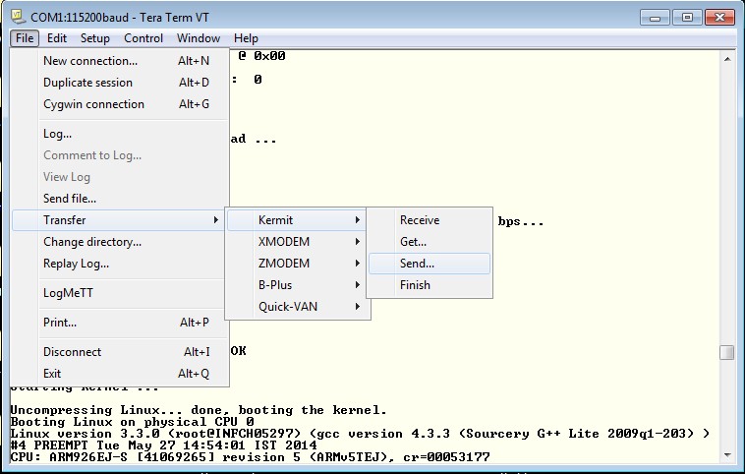Choose Exit from File menu

pos(120,374)
